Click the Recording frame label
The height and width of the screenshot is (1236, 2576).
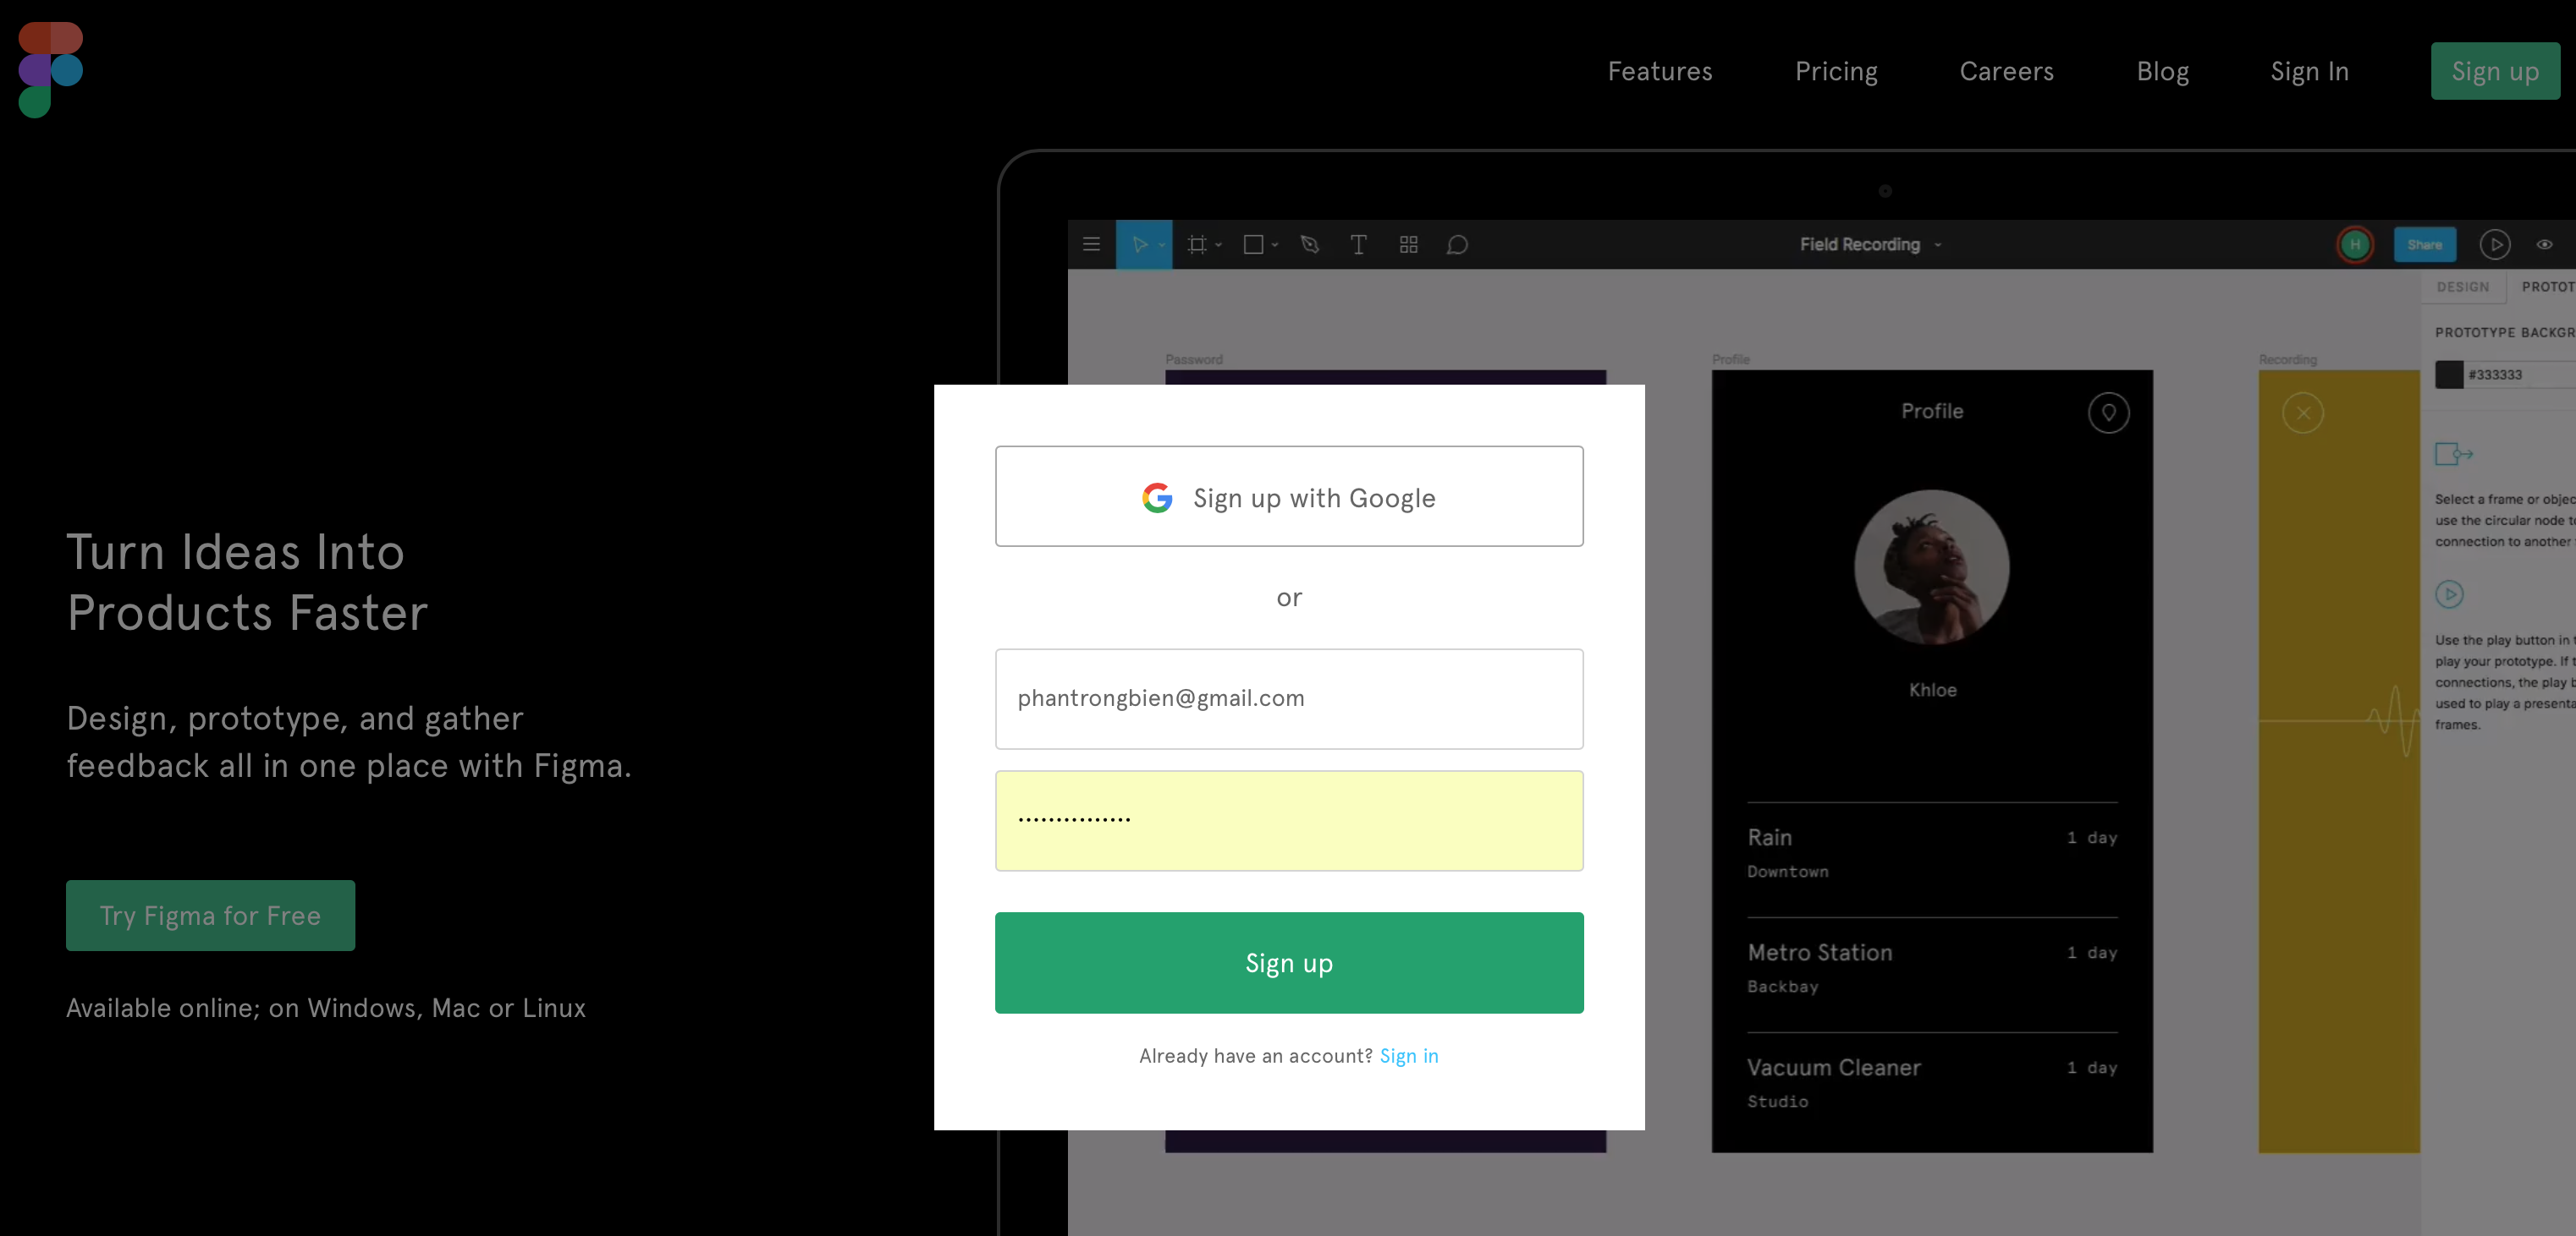point(2287,359)
